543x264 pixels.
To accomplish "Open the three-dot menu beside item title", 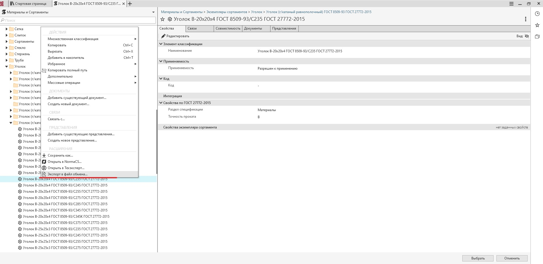I will click(x=525, y=19).
